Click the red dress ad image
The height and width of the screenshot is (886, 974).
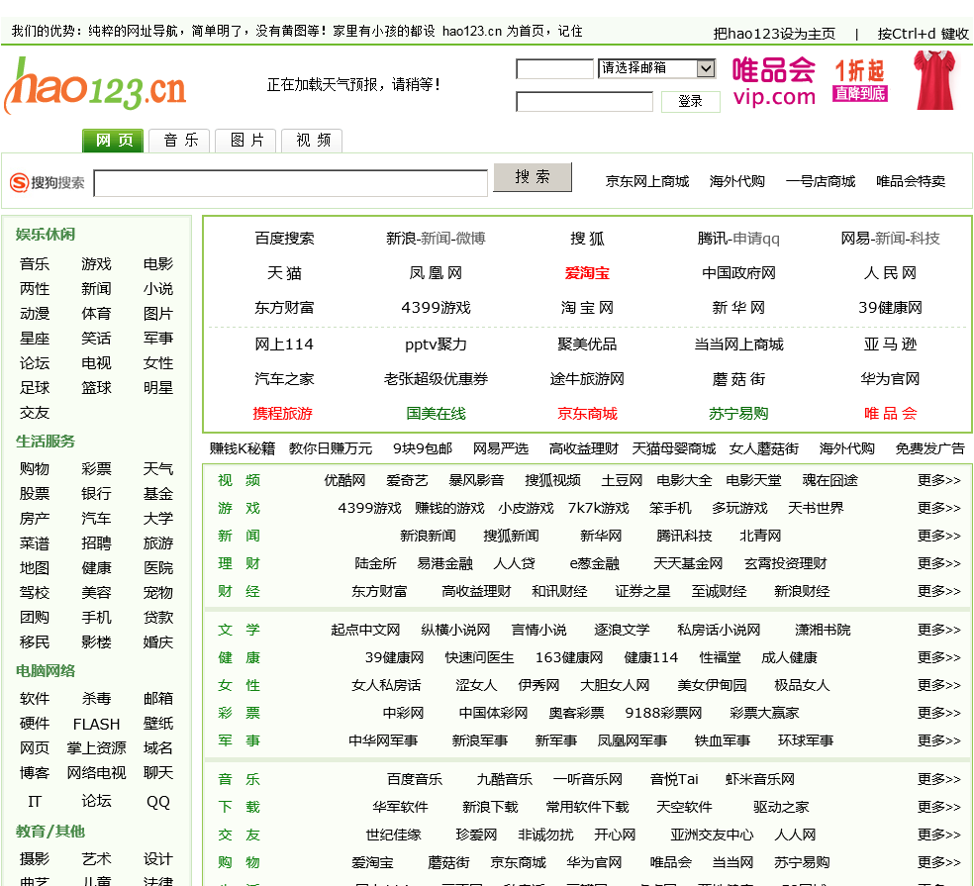tap(934, 81)
